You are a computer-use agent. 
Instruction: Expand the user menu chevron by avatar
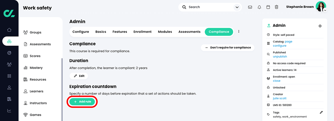point(325,10)
